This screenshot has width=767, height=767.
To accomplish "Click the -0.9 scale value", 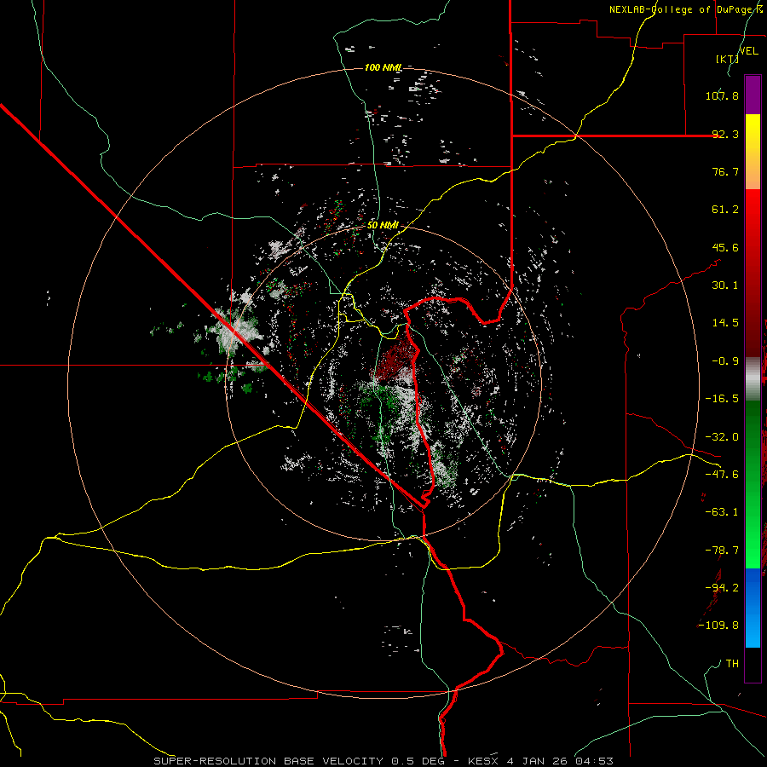I will coord(725,361).
